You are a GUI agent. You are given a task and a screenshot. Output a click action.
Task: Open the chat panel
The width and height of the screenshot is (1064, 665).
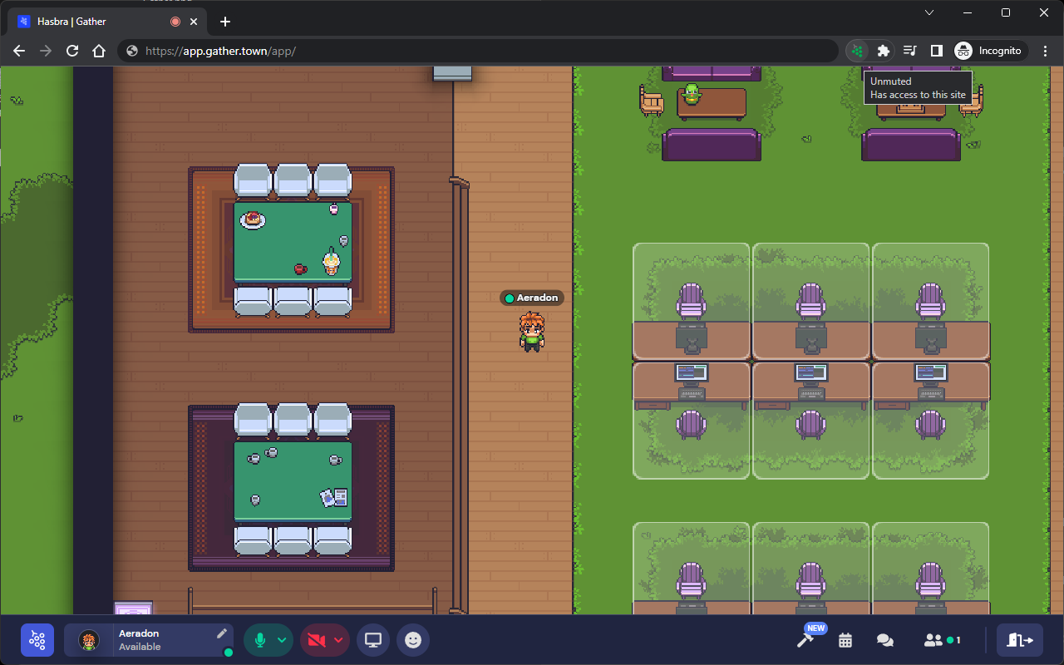pyautogui.click(x=885, y=640)
